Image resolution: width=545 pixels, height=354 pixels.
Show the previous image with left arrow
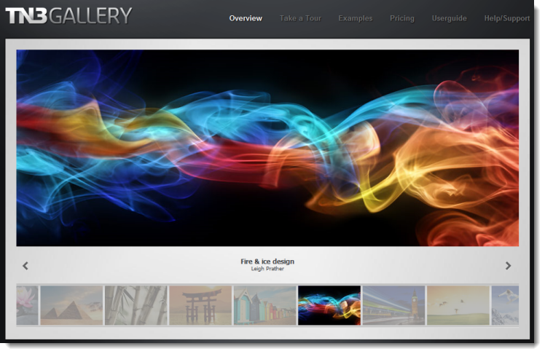pyautogui.click(x=26, y=266)
